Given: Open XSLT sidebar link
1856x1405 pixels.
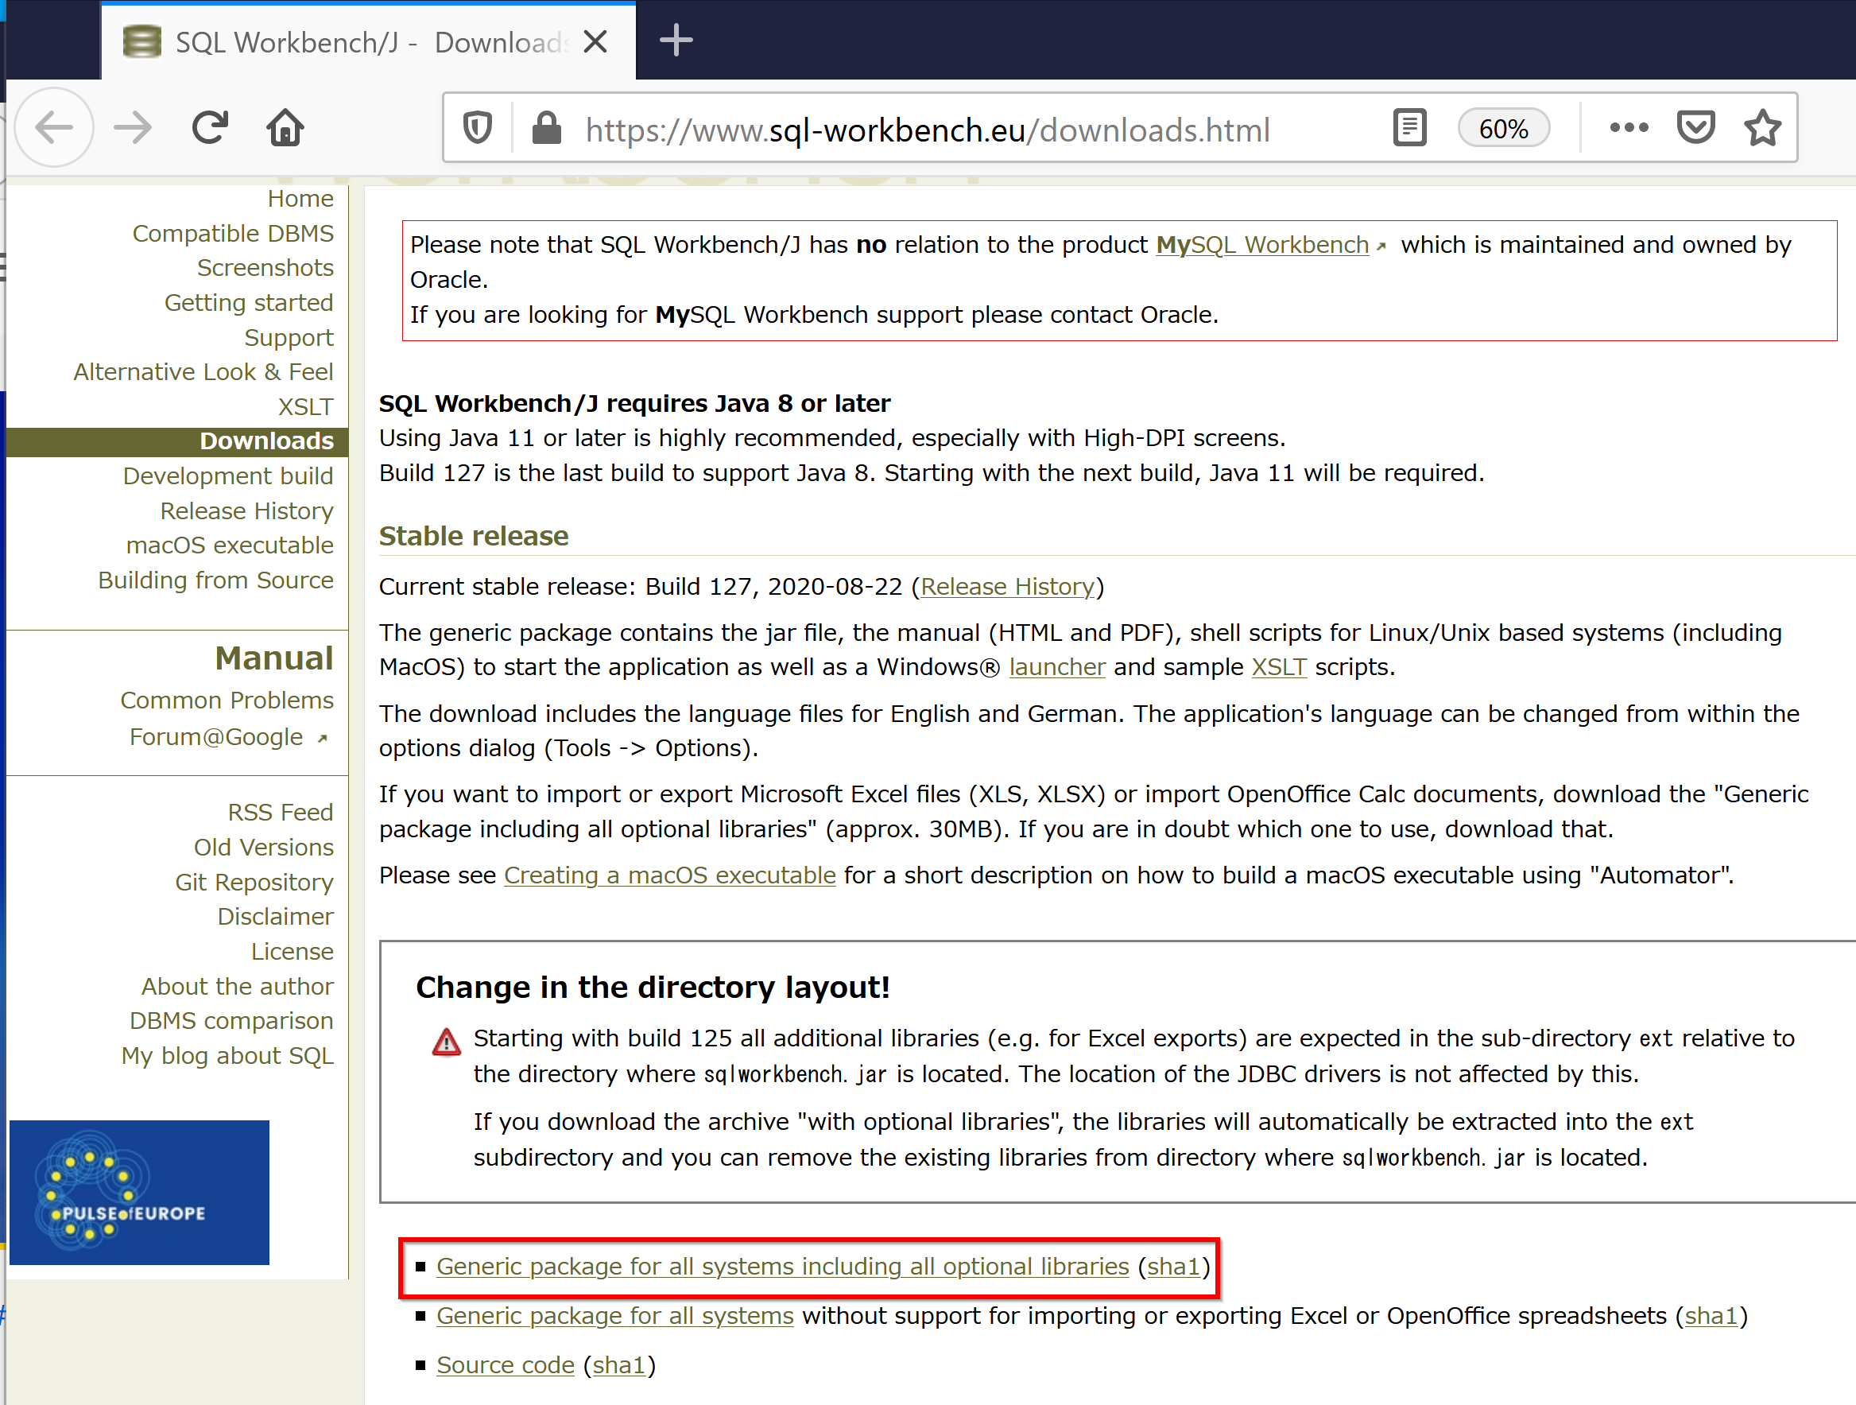Looking at the screenshot, I should pos(305,407).
